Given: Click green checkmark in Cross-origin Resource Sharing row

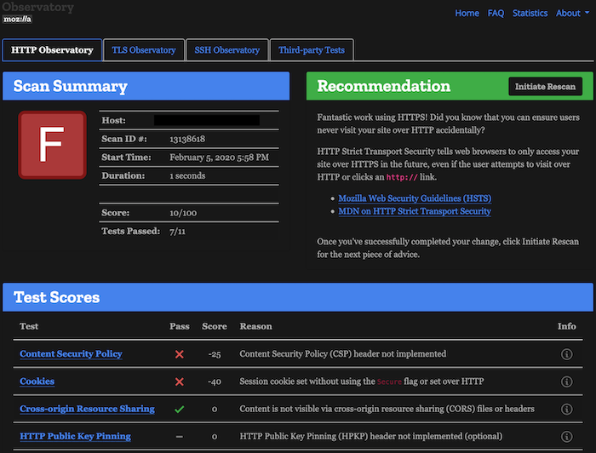Looking at the screenshot, I should click(x=180, y=409).
